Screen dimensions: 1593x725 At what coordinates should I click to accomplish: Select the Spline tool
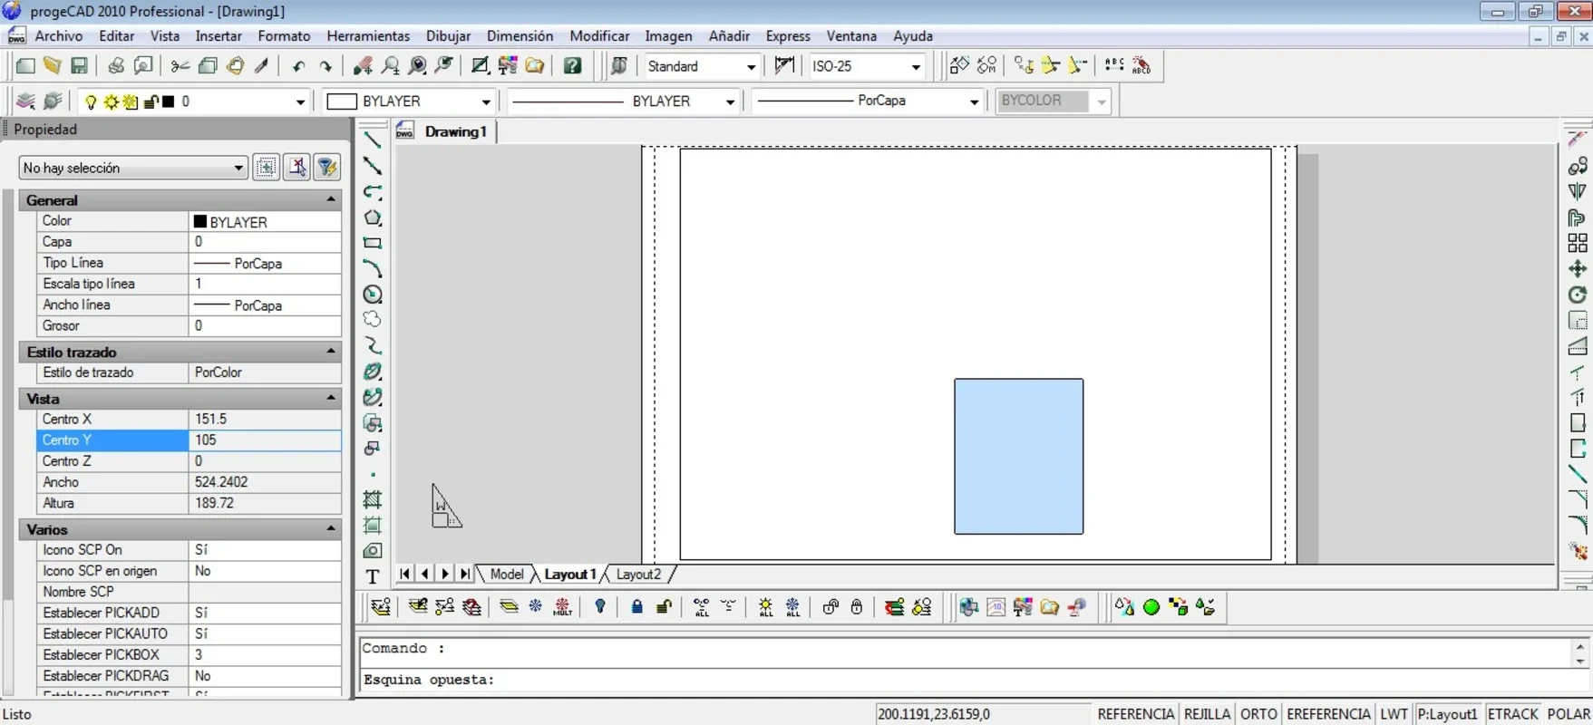tap(372, 346)
